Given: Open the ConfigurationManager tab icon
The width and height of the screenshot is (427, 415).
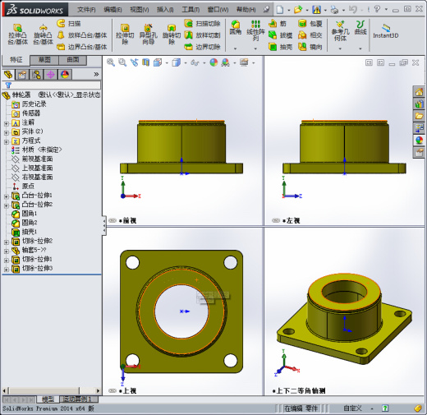Looking at the screenshot, I should coord(36,74).
